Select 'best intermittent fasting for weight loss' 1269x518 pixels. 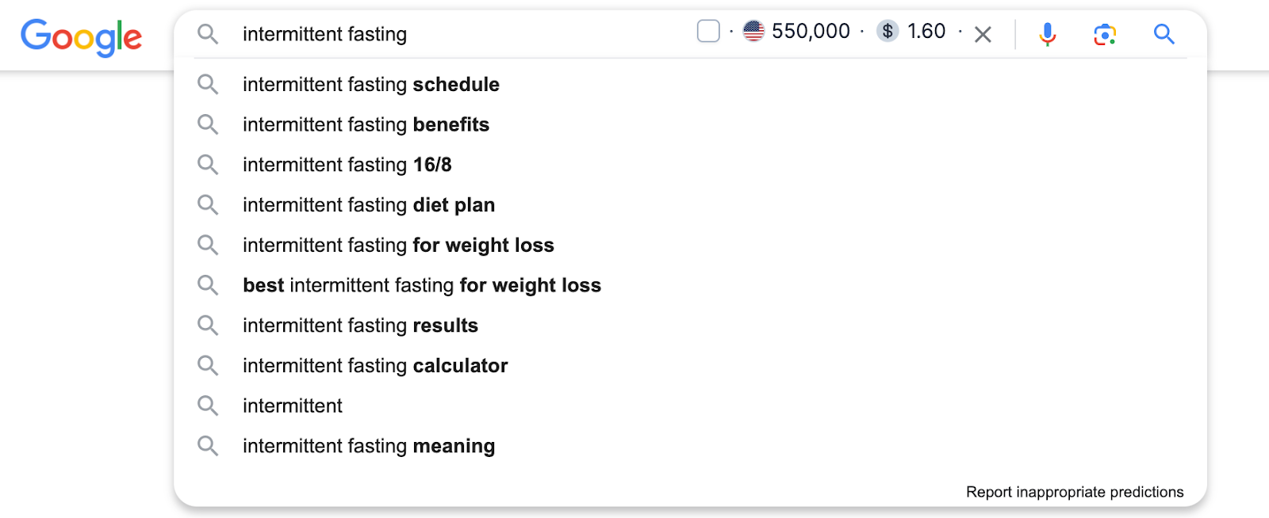[x=421, y=285]
